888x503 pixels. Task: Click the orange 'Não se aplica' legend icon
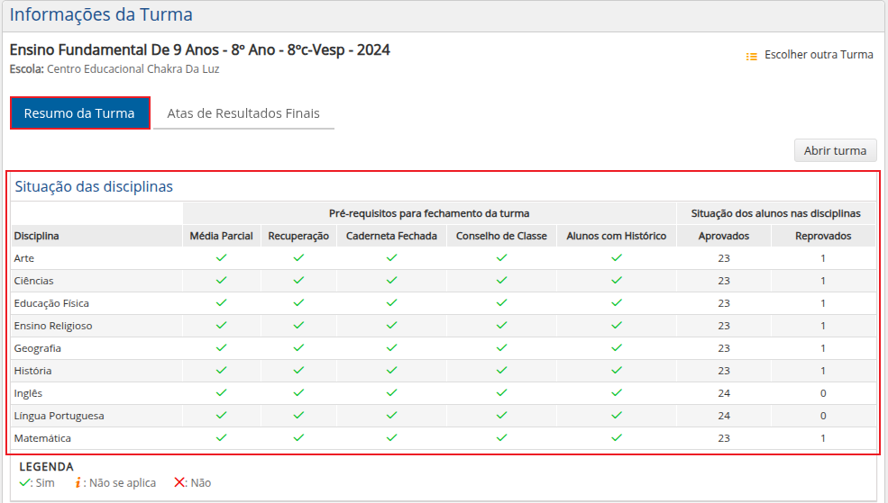78,482
